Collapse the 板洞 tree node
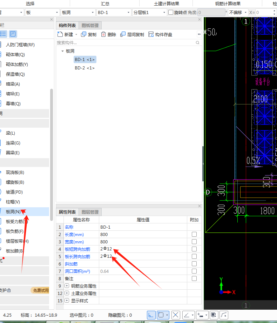Screen dimensions: 277x323 [62, 51]
